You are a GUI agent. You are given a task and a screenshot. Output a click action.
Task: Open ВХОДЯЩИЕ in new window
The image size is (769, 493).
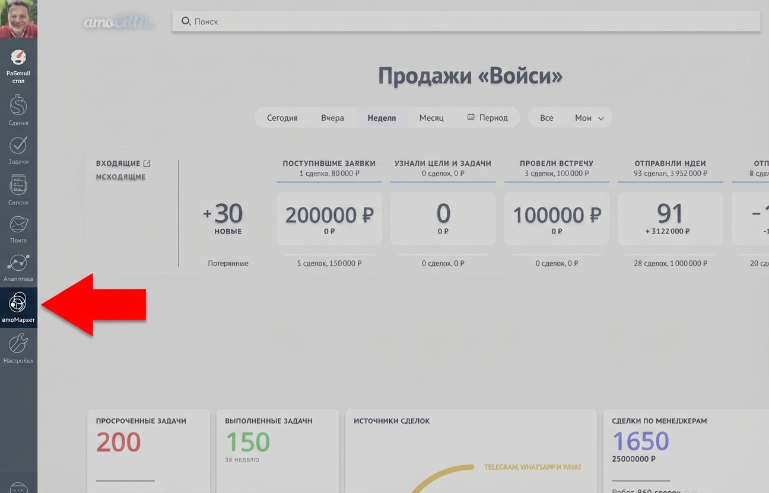146,163
